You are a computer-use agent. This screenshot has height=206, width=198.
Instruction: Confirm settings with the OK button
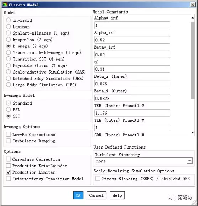[78, 195]
